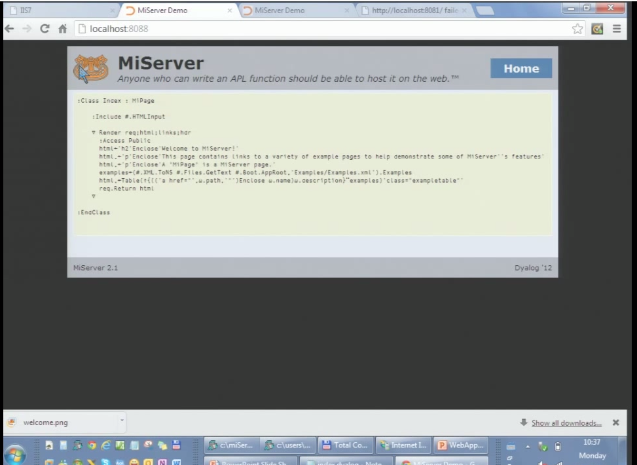Click the ':Access Public' code line
Viewport: 637px width, 465px height.
tap(125, 141)
